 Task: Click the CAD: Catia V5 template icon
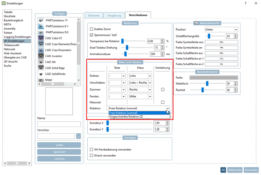tap(41, 38)
